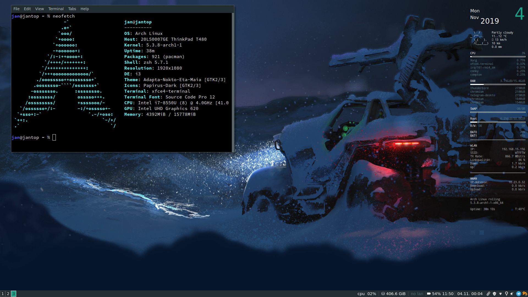Switch to i3 workspace 2
Viewport: 528px width, 297px height.
tap(8, 294)
